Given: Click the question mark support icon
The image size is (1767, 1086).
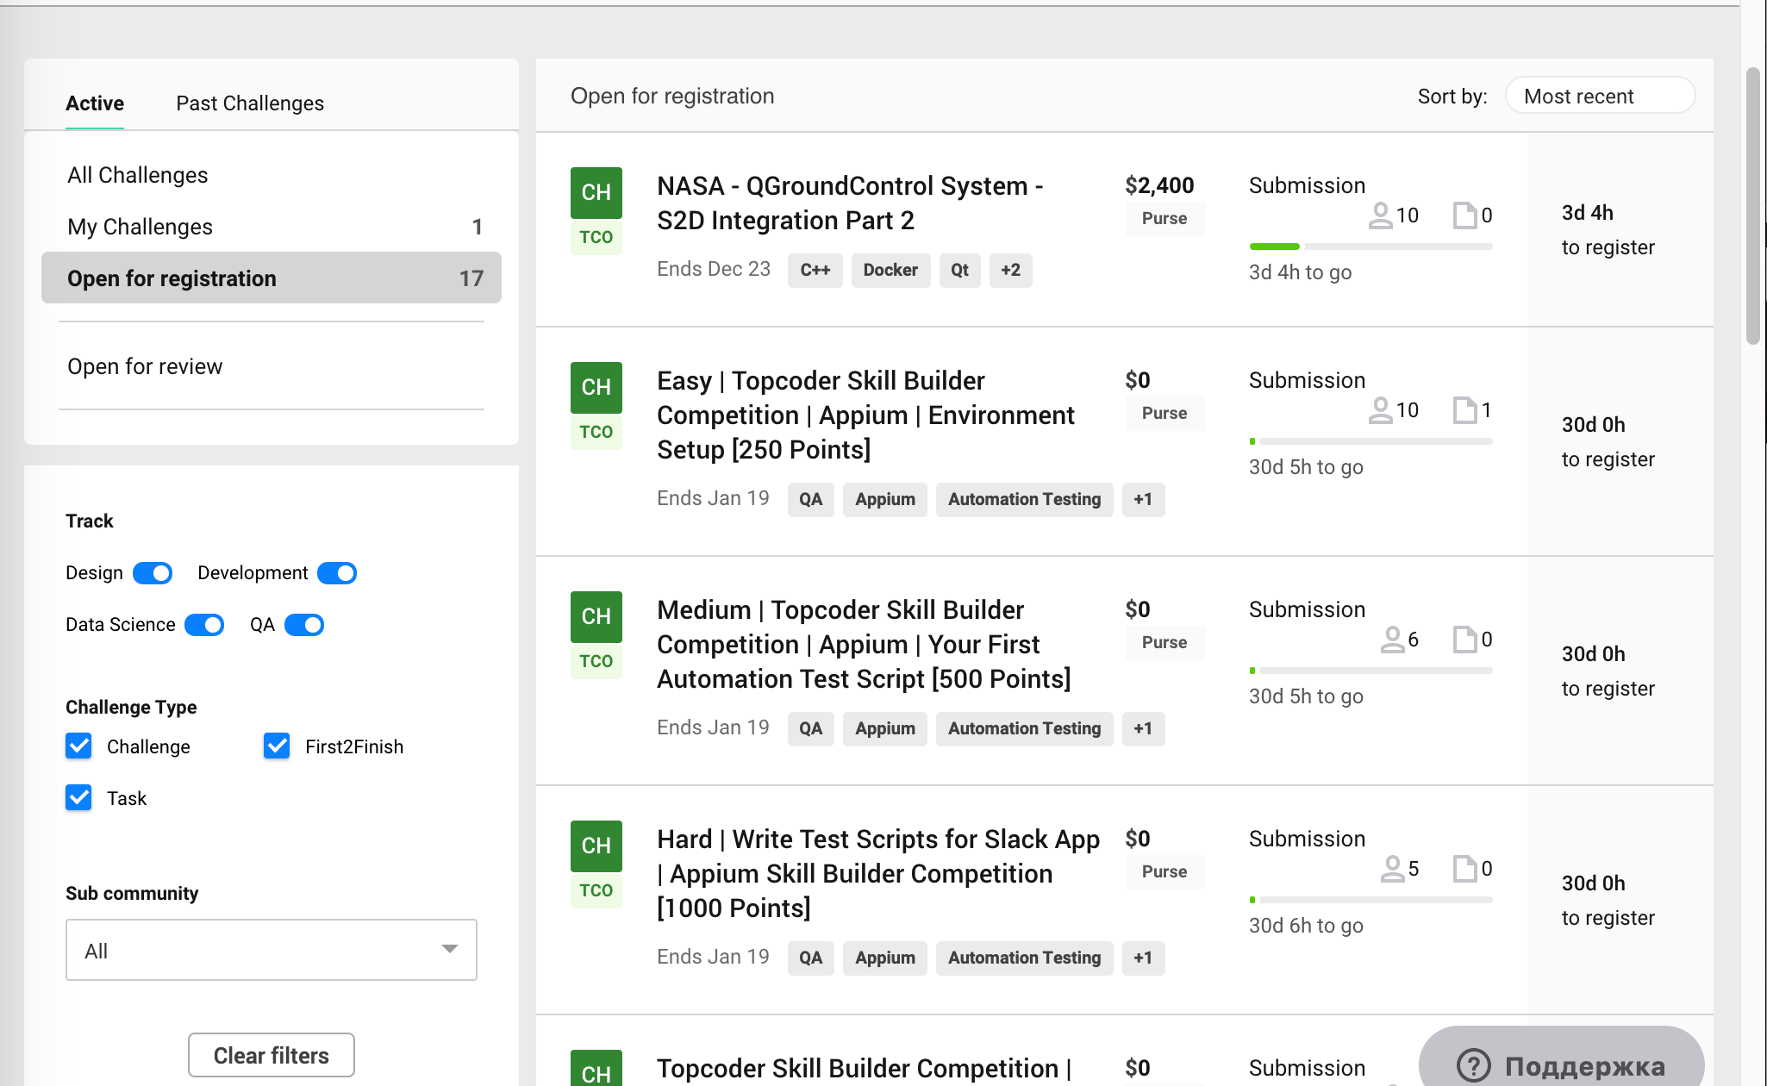Looking at the screenshot, I should coord(1473,1066).
